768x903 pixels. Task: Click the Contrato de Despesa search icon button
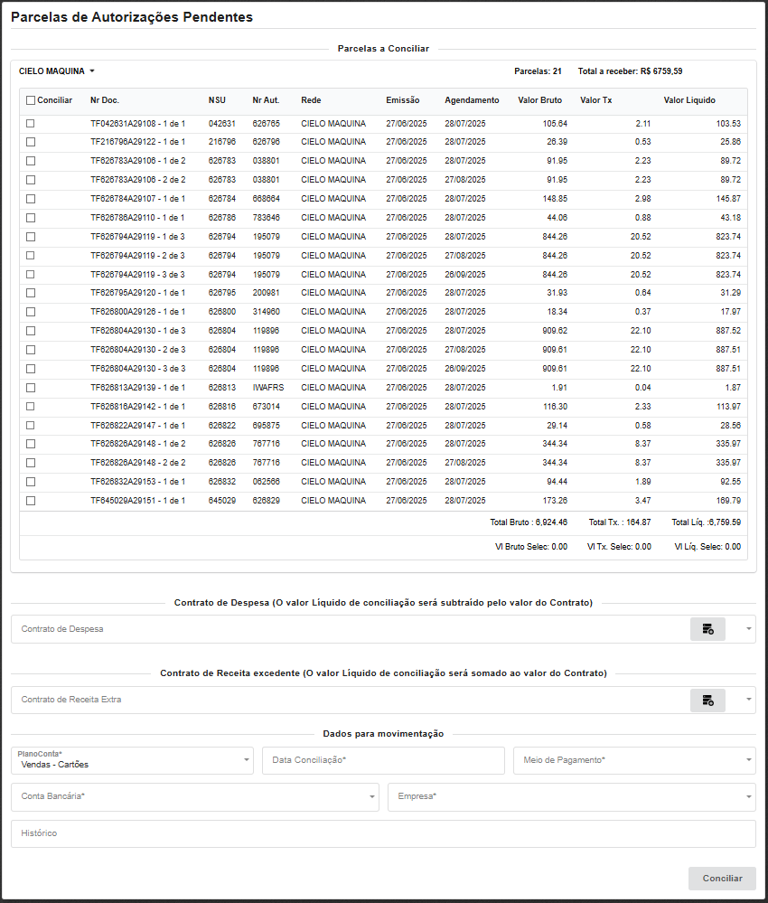pos(707,629)
